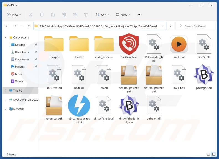219x159 pixels.
Task: Click the Delete trash icon
Action: click(x=86, y=15)
